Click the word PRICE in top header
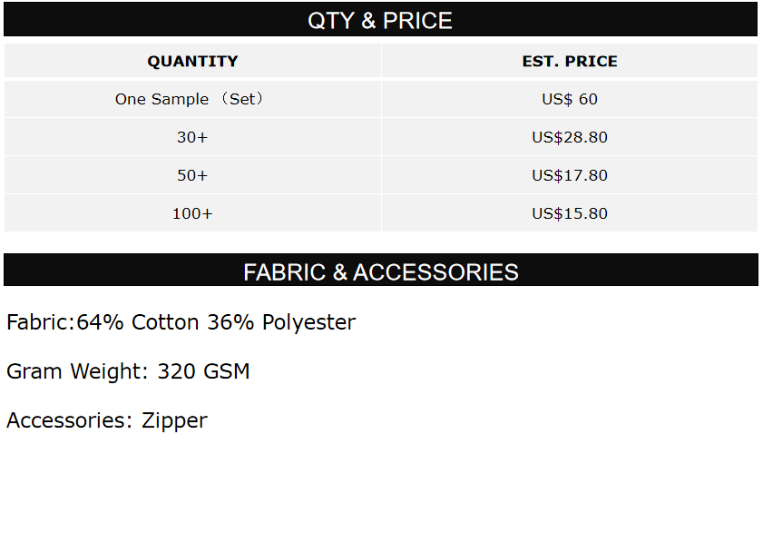763x542 pixels. (418, 20)
